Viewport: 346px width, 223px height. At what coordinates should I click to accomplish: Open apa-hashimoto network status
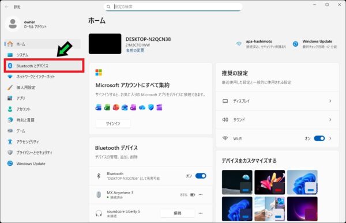click(x=261, y=44)
